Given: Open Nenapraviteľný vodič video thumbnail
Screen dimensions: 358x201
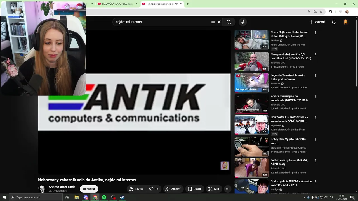Looking at the screenshot, I should point(251,62).
